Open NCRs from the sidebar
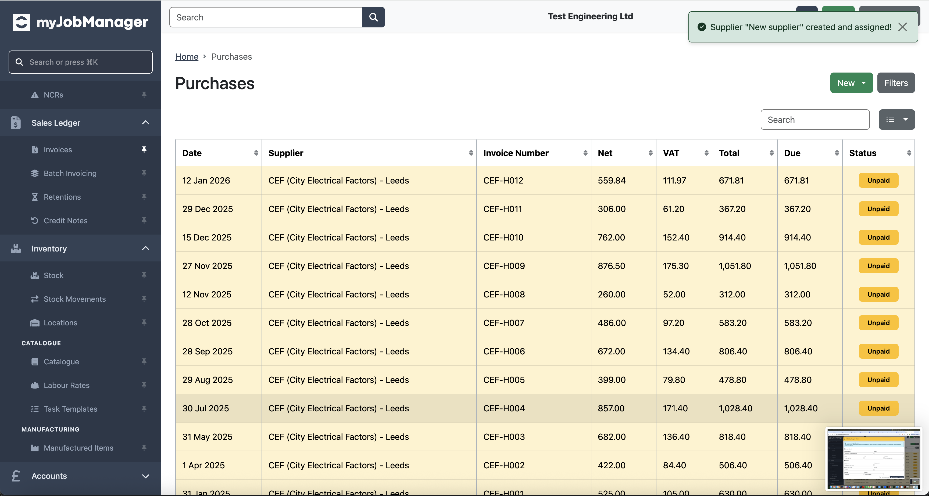 point(53,95)
